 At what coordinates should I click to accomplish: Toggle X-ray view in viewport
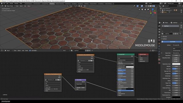click(146, 6)
